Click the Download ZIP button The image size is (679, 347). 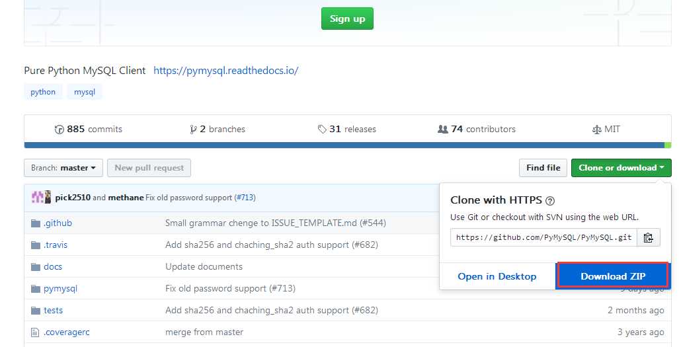point(613,276)
